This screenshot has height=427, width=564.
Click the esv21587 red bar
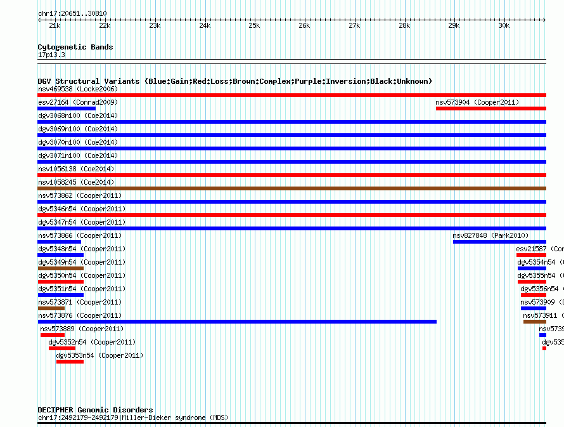click(x=531, y=255)
